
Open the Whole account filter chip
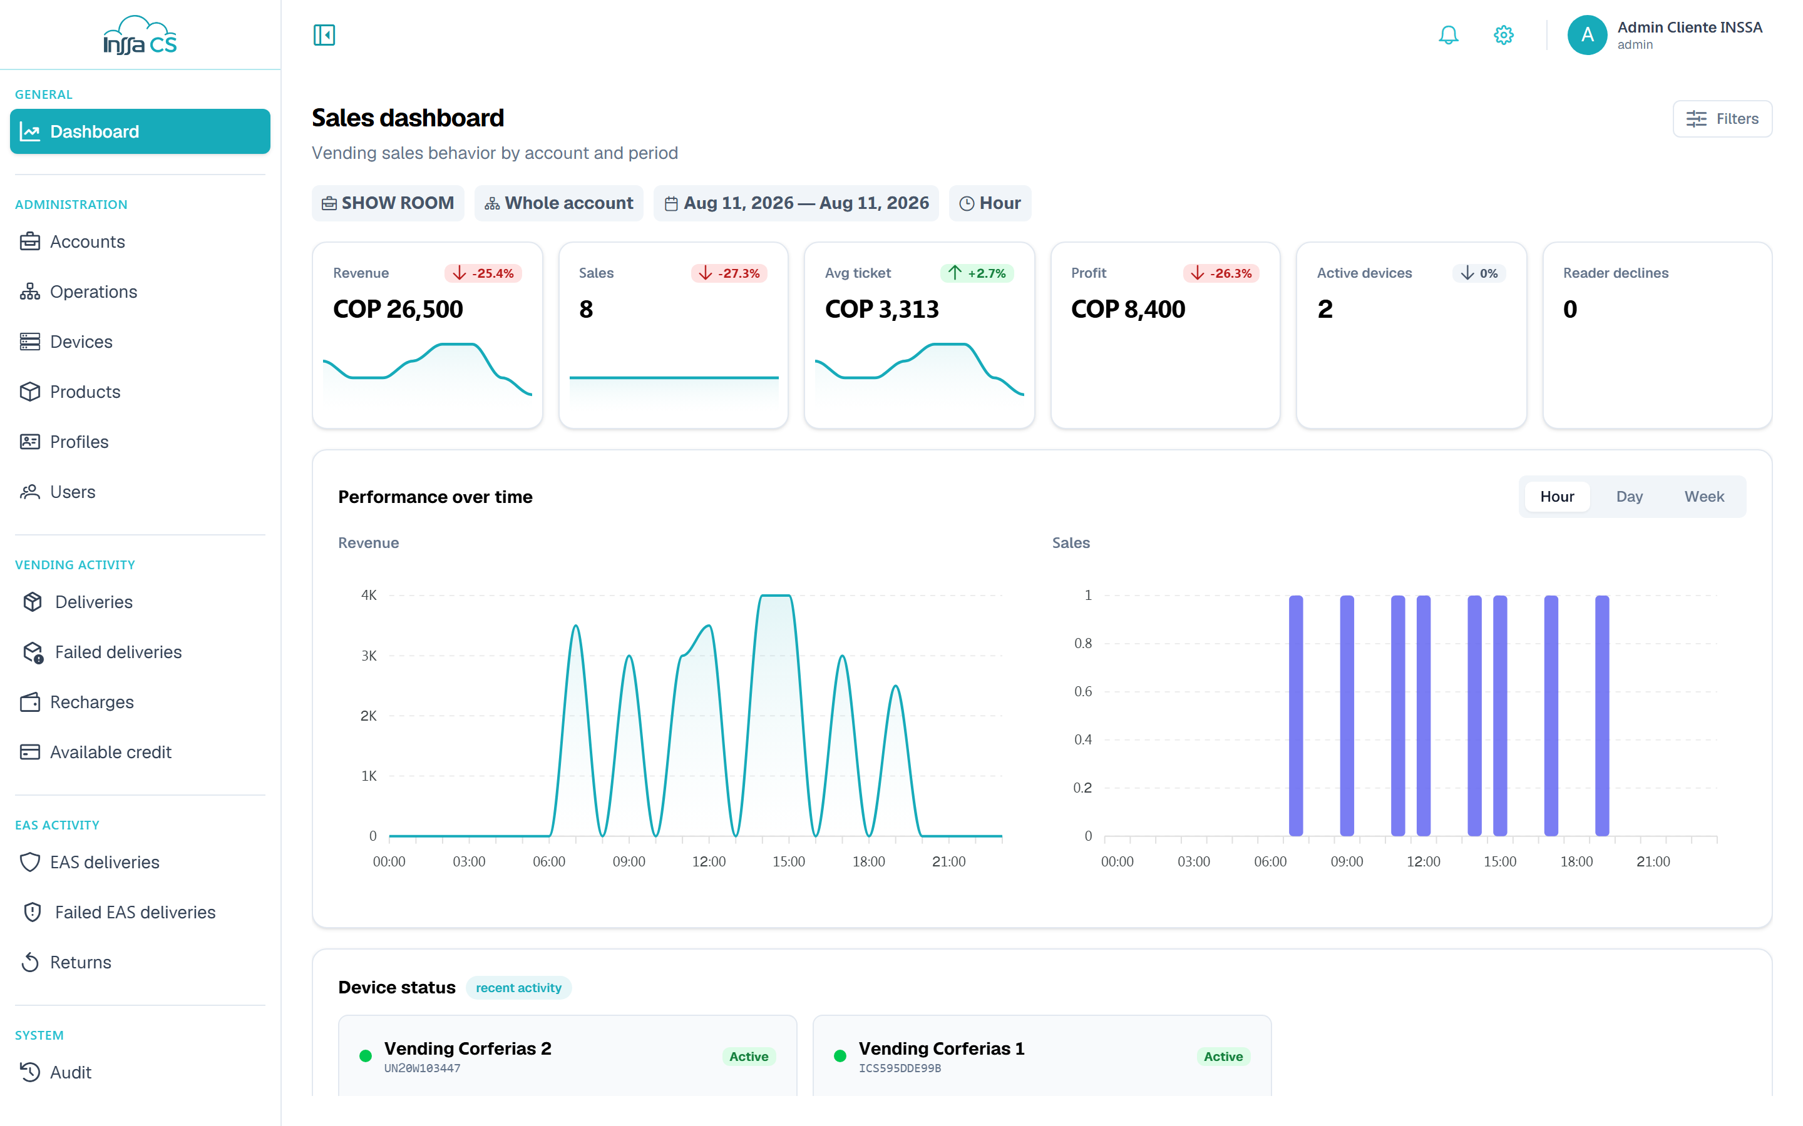pyautogui.click(x=559, y=203)
